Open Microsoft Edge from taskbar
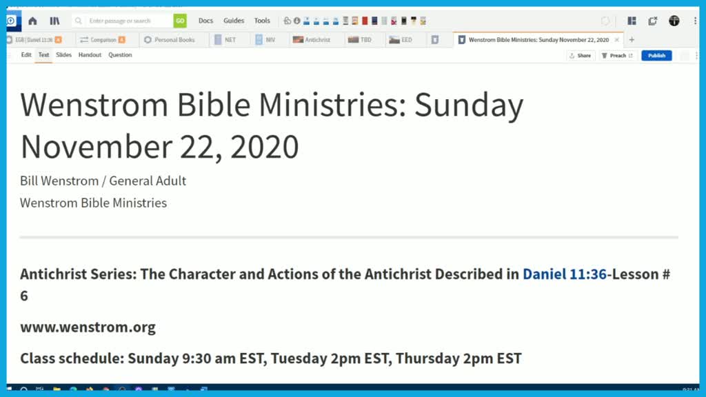 [x=73, y=389]
